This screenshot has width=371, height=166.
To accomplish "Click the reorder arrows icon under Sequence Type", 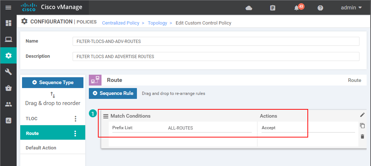I will 53,95.
